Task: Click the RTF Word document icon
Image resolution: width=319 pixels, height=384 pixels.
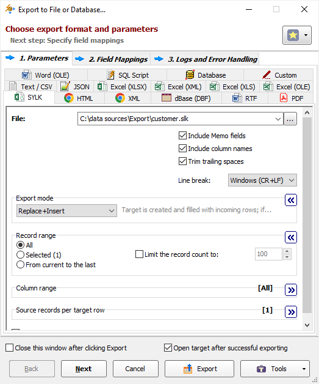Action: [x=237, y=98]
